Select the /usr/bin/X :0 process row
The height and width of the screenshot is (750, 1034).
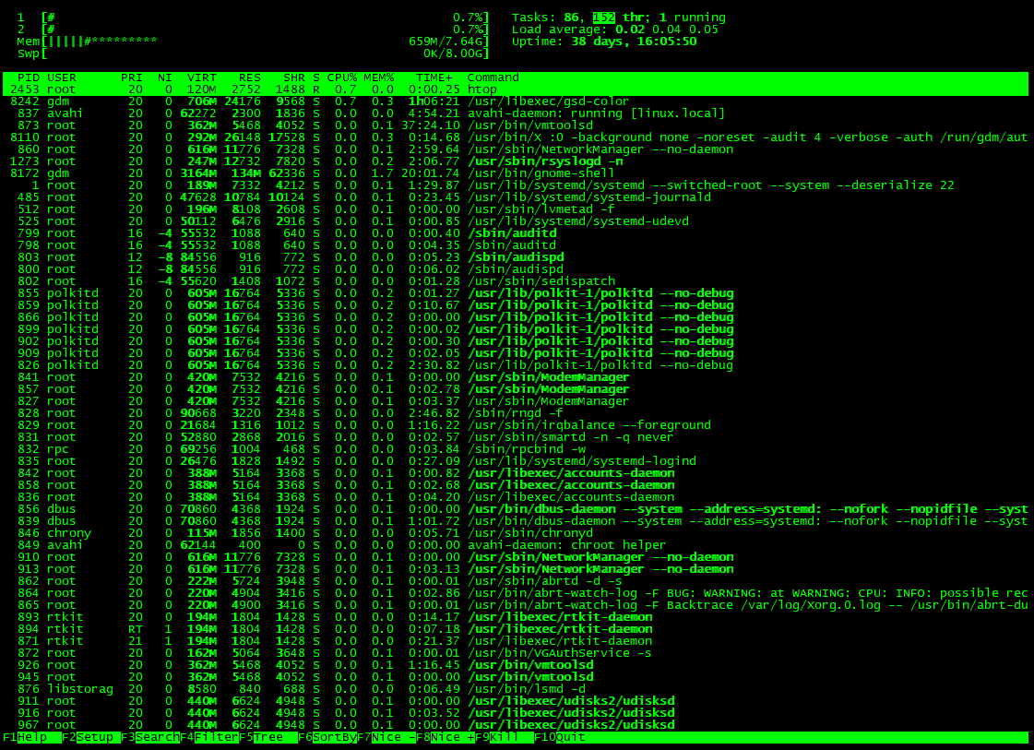pyautogui.click(x=516, y=137)
